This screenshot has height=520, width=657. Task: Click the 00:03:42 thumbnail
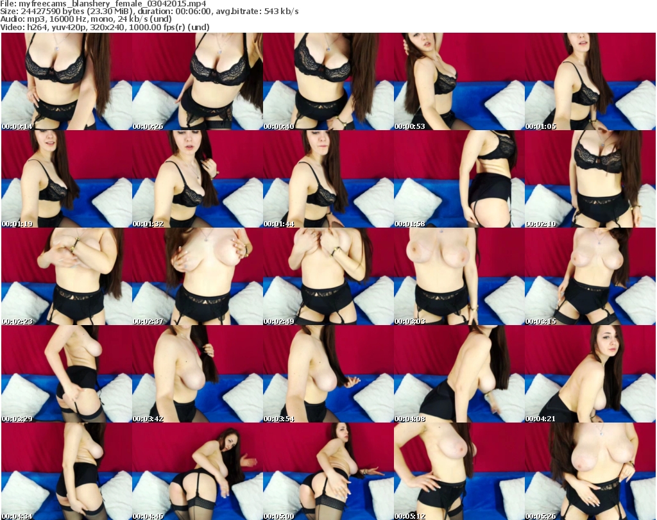point(197,374)
